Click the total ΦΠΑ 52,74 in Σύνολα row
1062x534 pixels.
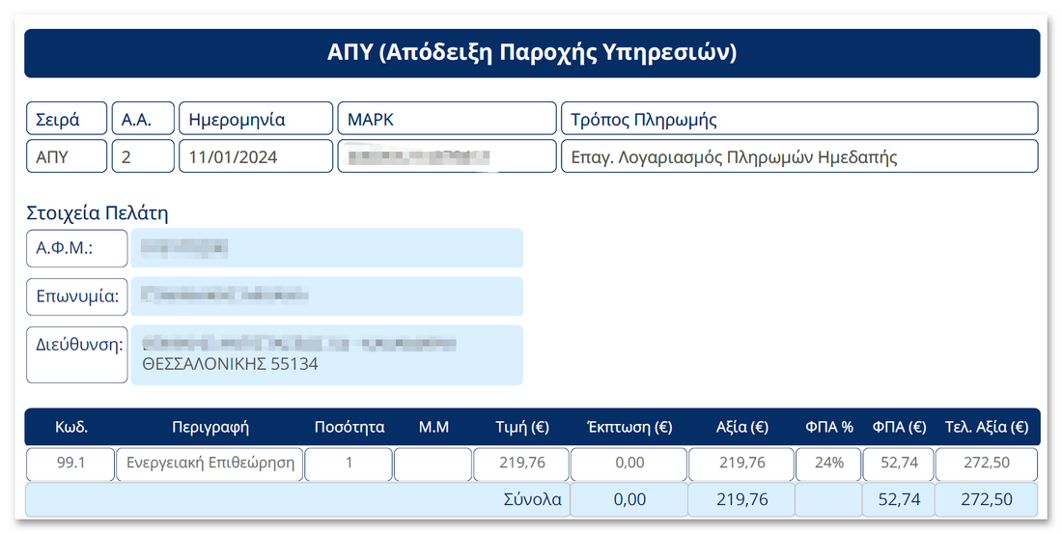click(x=898, y=499)
